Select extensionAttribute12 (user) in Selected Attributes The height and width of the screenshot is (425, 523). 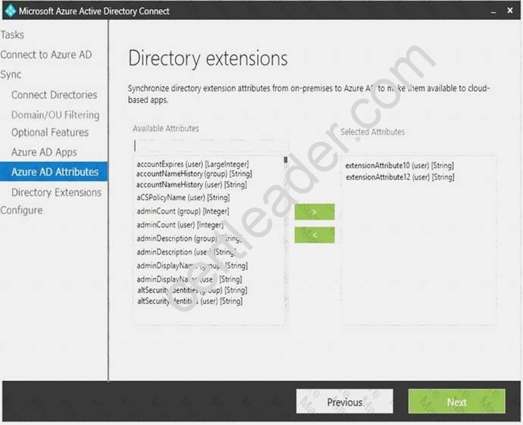click(x=400, y=177)
